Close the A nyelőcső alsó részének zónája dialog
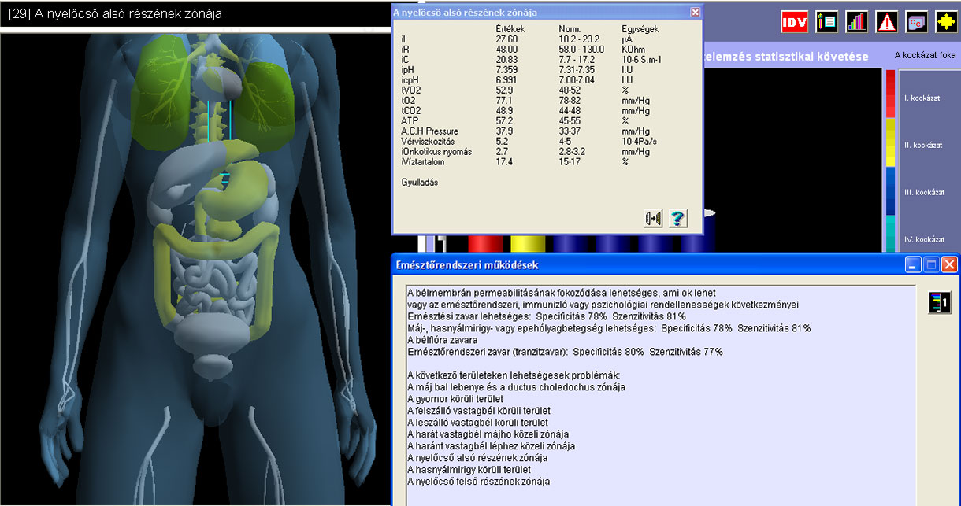The image size is (961, 506). (x=695, y=12)
